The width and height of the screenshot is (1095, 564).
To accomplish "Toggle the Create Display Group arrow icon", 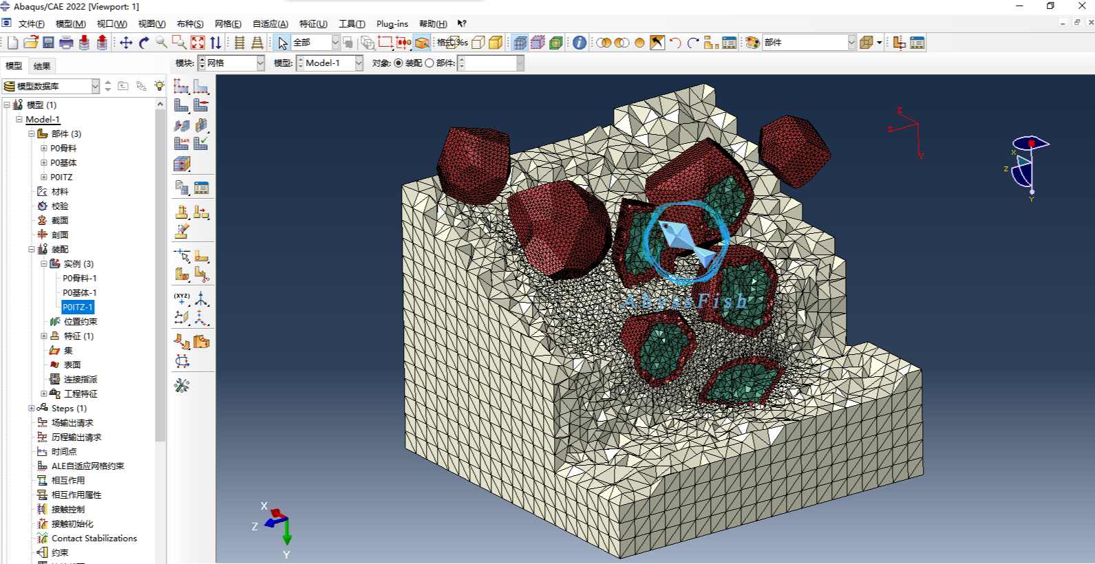I will click(x=657, y=43).
